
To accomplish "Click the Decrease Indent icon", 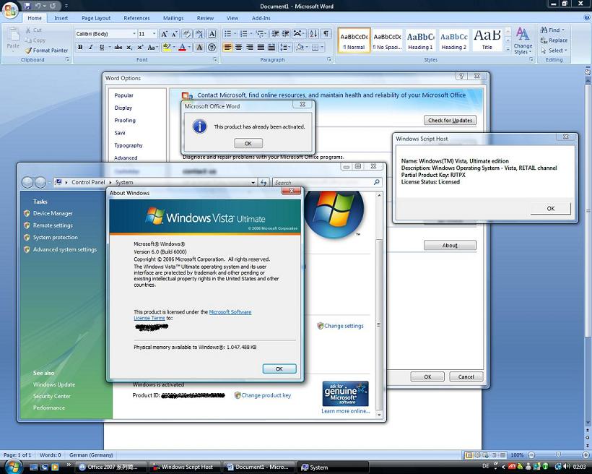I will point(275,34).
